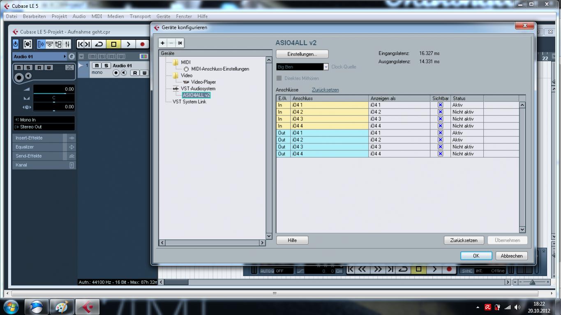This screenshot has width=561, height=315.
Task: Expand the Insert-Effekte section
Action: pos(44,138)
